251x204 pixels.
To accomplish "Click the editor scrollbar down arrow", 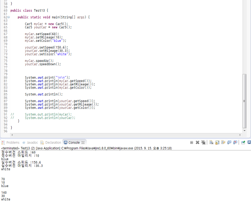I will point(244,131).
